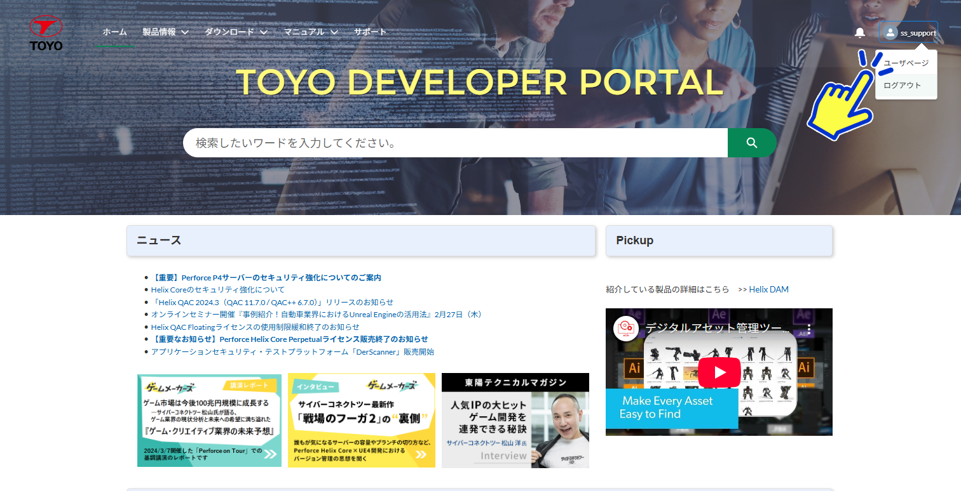Open the Helix QAC 2024.3 release news

click(273, 302)
